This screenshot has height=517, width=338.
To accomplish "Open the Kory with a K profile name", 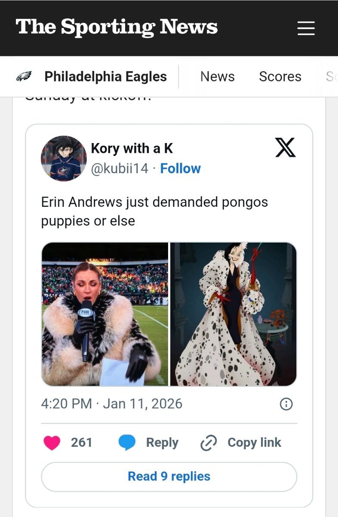I will click(x=132, y=149).
